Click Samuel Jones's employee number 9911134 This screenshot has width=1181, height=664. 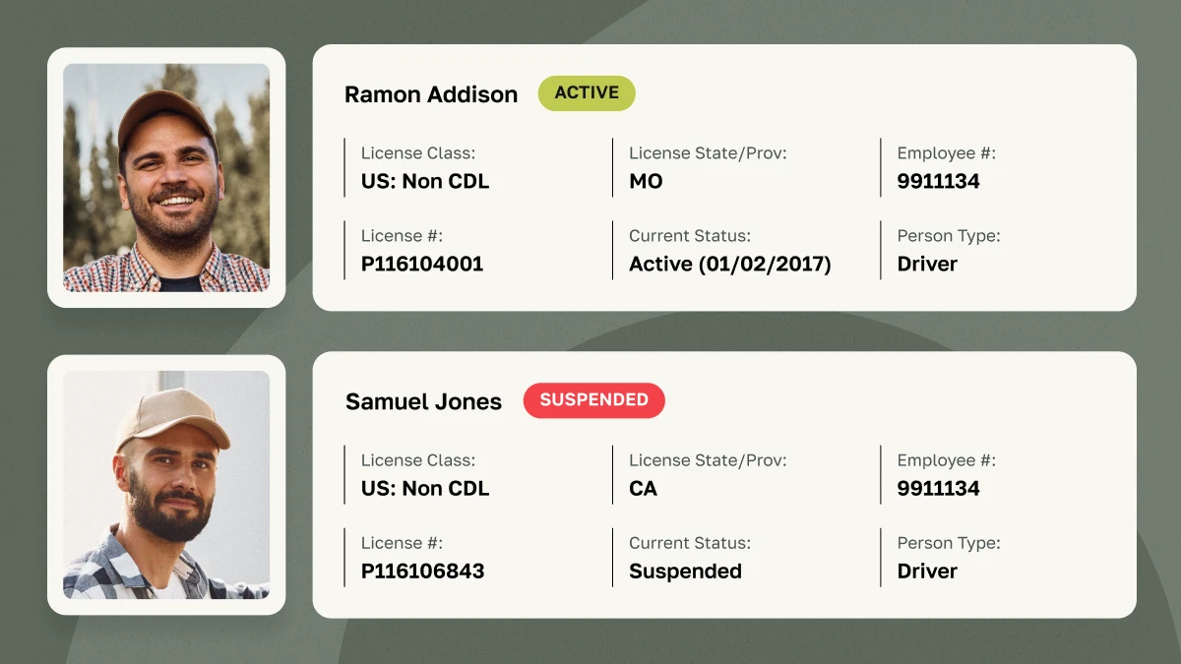pos(938,488)
